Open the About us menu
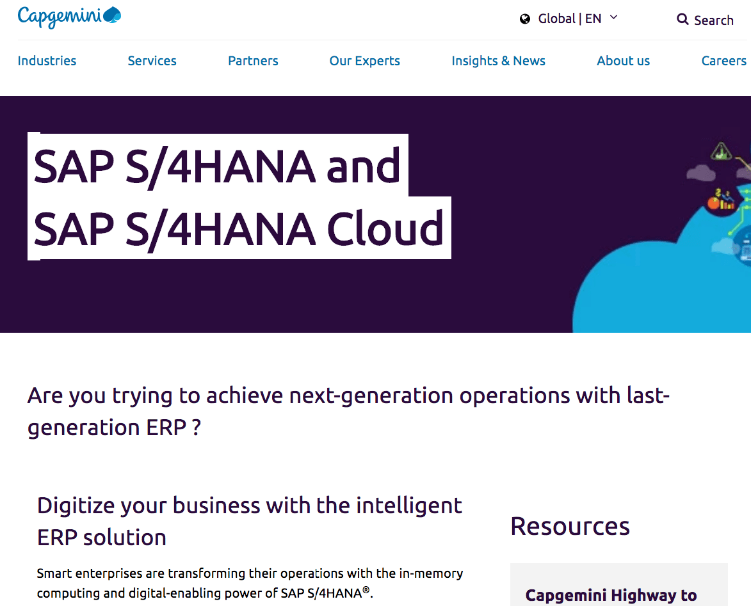 623,61
